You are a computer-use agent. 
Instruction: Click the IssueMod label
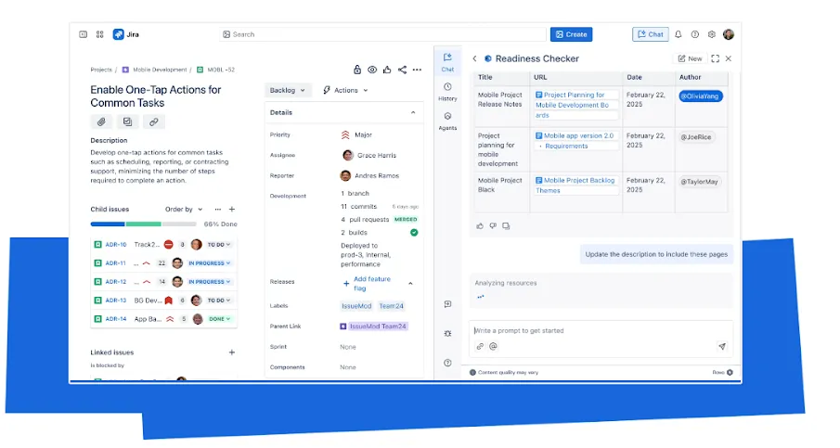point(356,306)
